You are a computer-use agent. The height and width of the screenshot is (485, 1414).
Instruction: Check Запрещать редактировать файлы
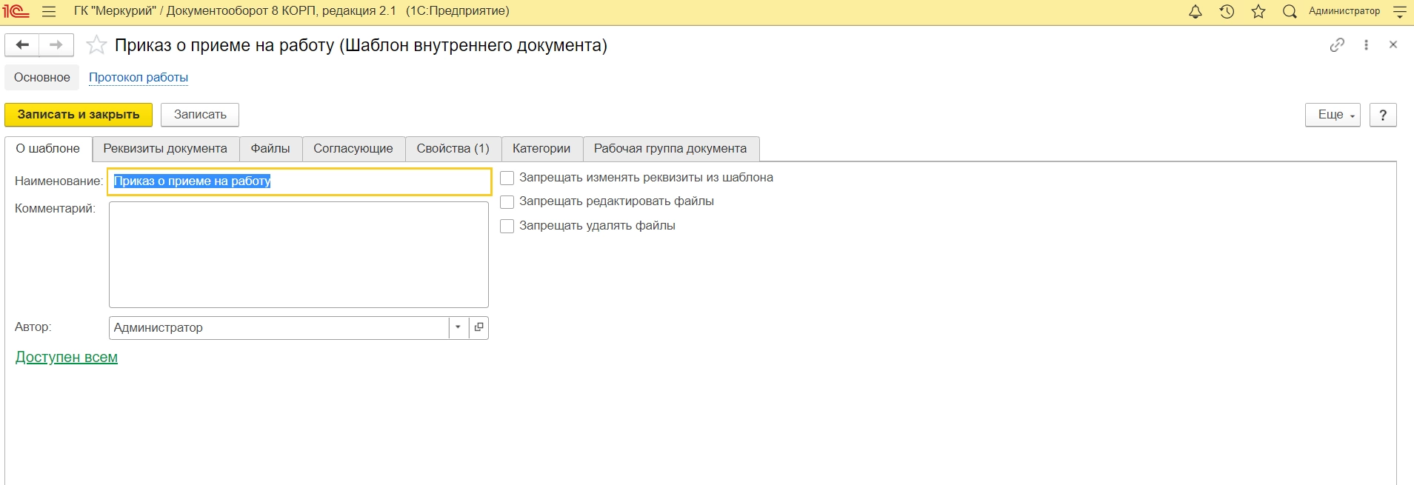(x=507, y=202)
